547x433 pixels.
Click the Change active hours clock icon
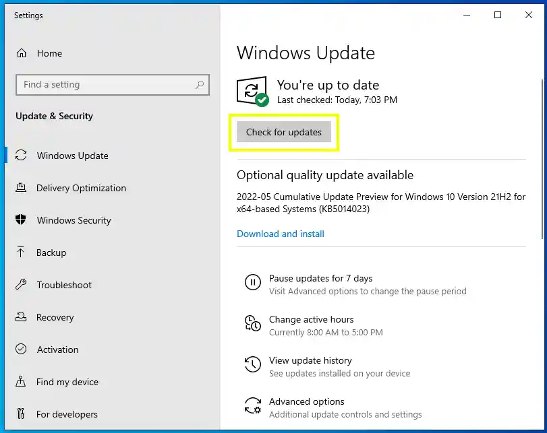tap(252, 324)
